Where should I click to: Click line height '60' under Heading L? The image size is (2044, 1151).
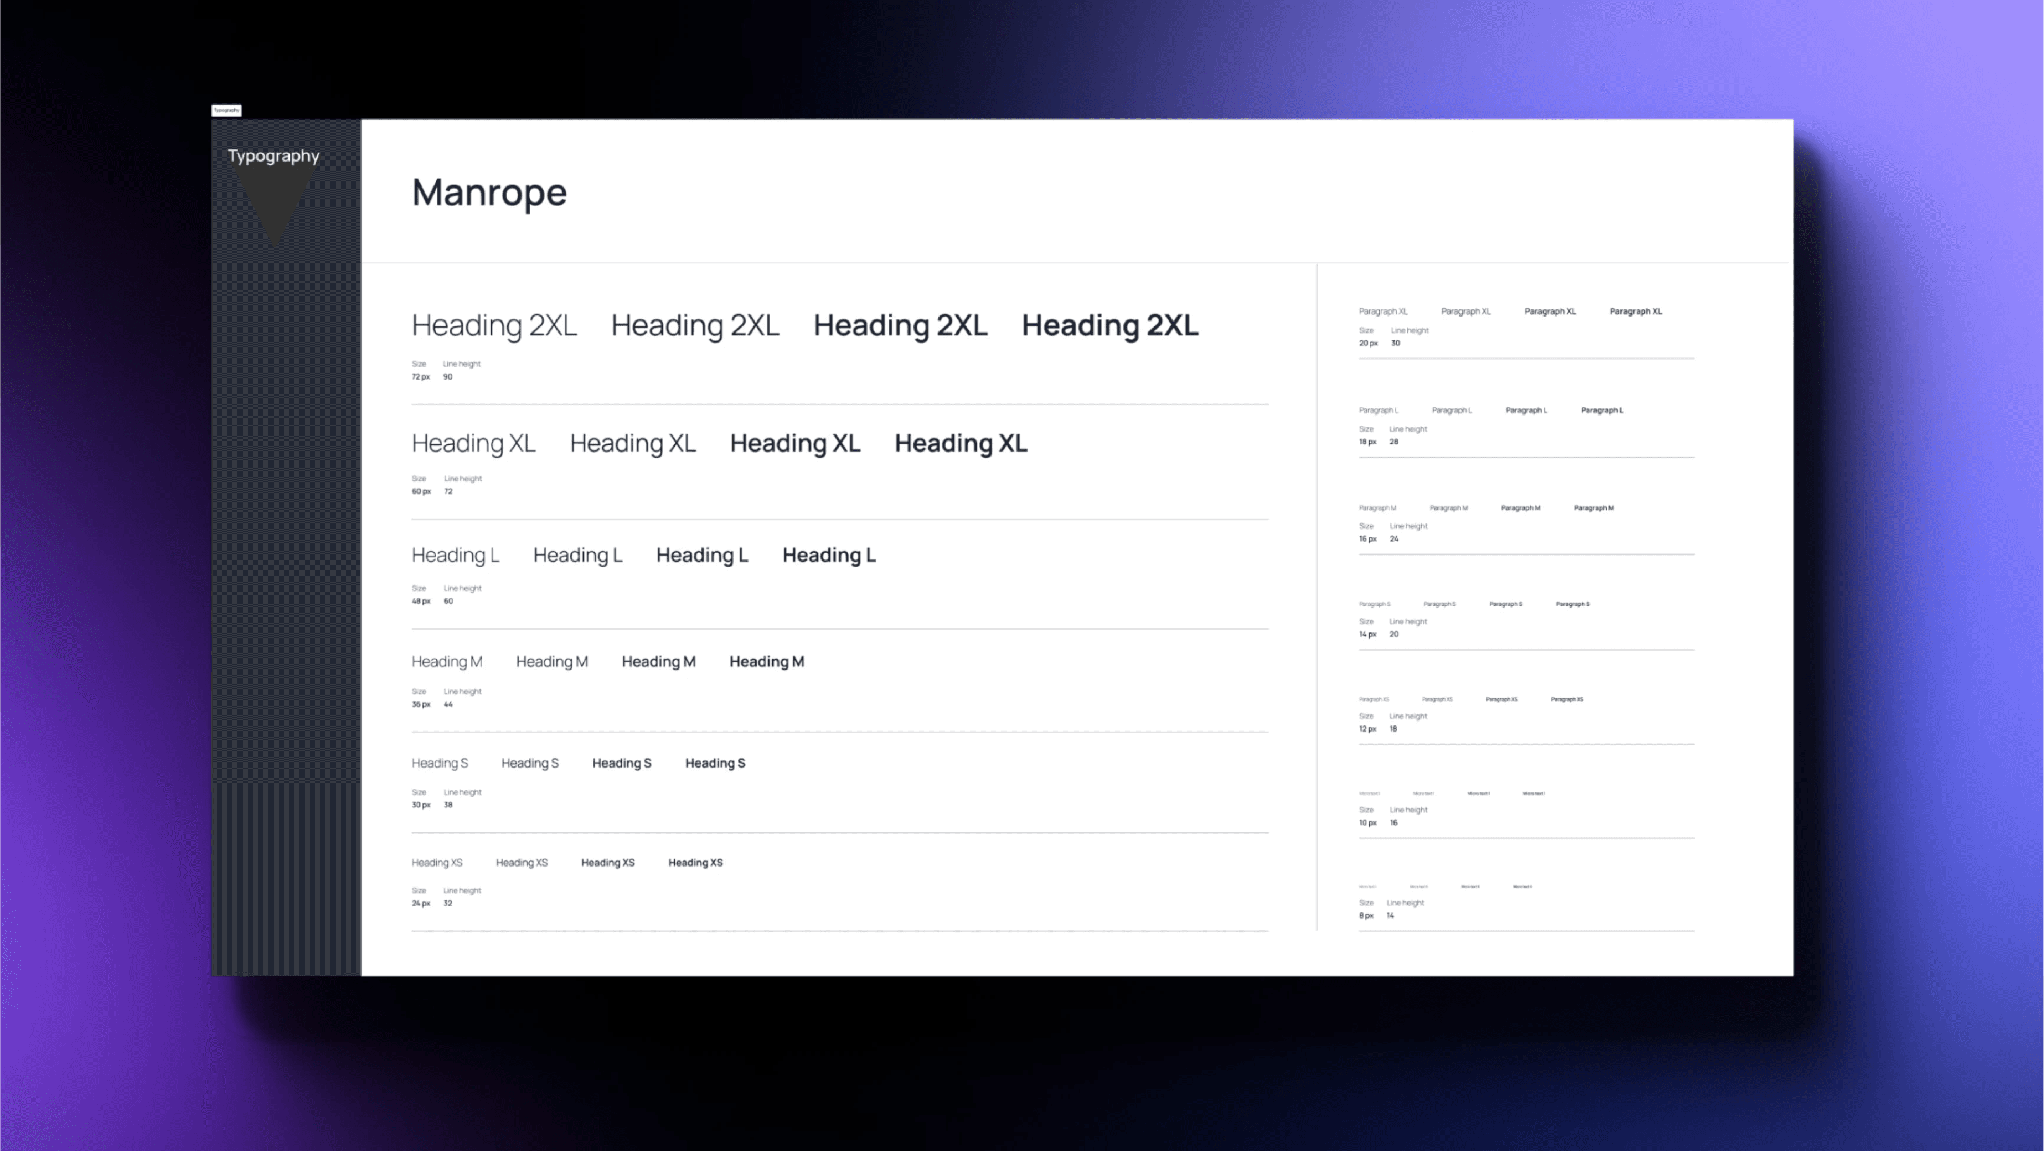coord(448,602)
